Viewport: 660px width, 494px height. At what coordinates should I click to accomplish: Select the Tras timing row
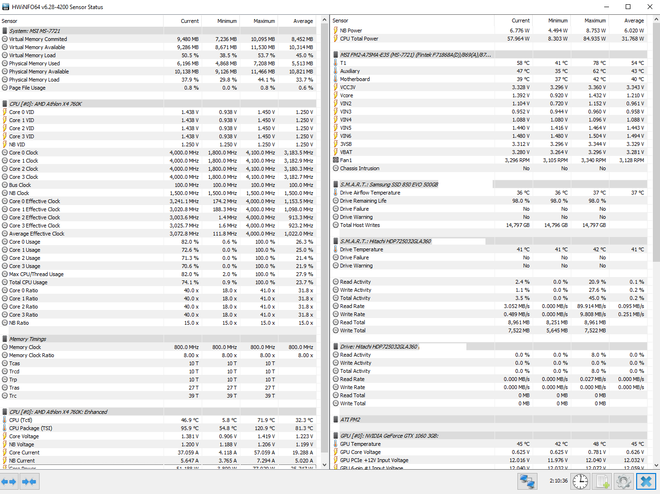pyautogui.click(x=158, y=388)
